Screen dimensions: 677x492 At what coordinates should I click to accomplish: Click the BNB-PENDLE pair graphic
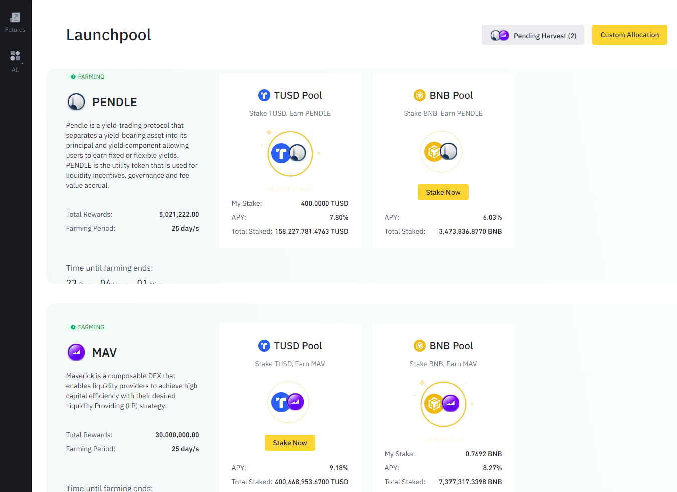[441, 151]
